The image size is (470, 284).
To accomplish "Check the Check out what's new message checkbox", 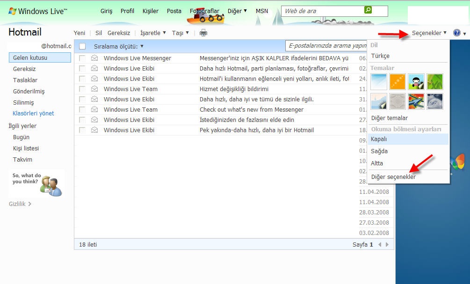I will (82, 109).
